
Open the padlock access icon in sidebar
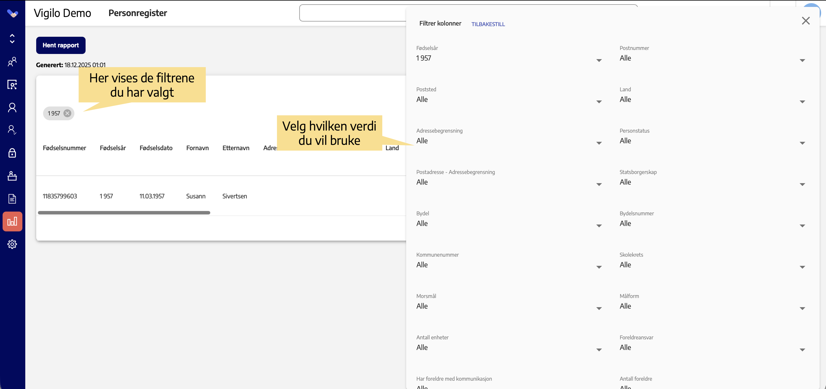[x=12, y=153]
